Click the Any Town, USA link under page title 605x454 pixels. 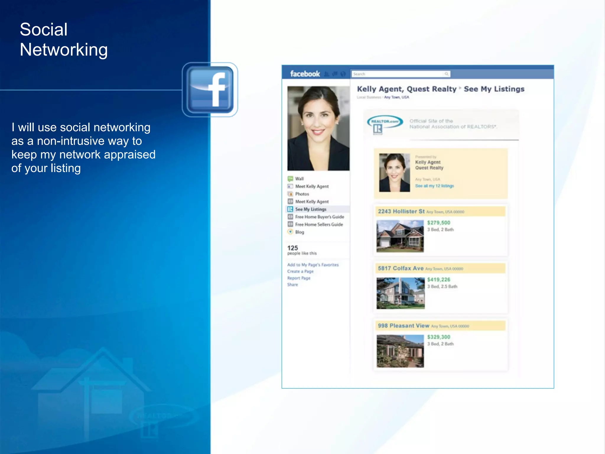(x=396, y=97)
